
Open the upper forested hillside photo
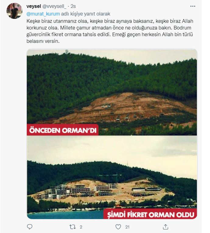point(112,92)
